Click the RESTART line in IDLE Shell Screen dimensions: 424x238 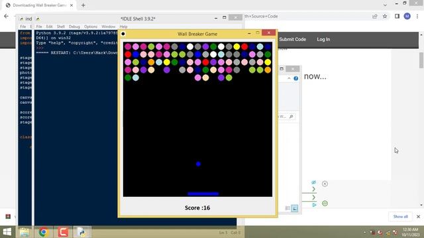77,53
